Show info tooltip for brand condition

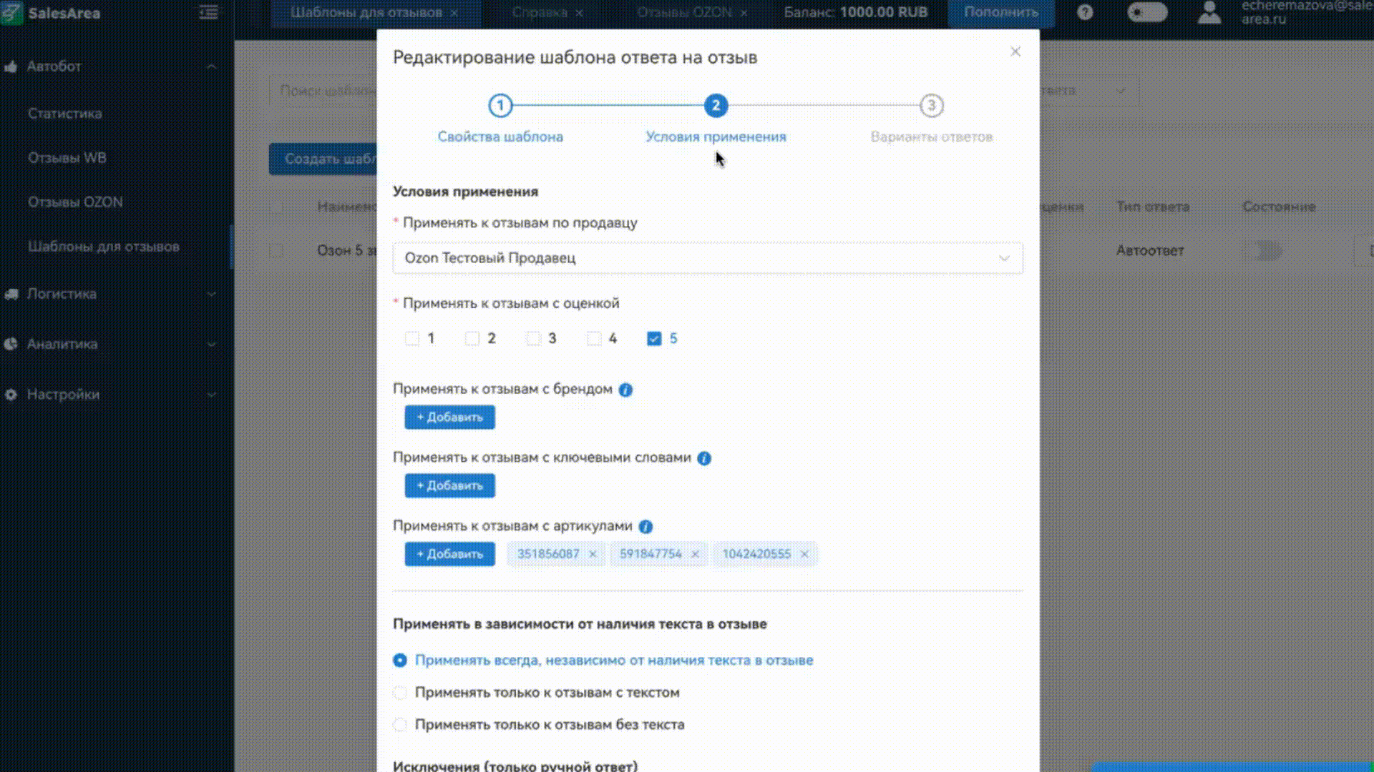[x=625, y=390]
